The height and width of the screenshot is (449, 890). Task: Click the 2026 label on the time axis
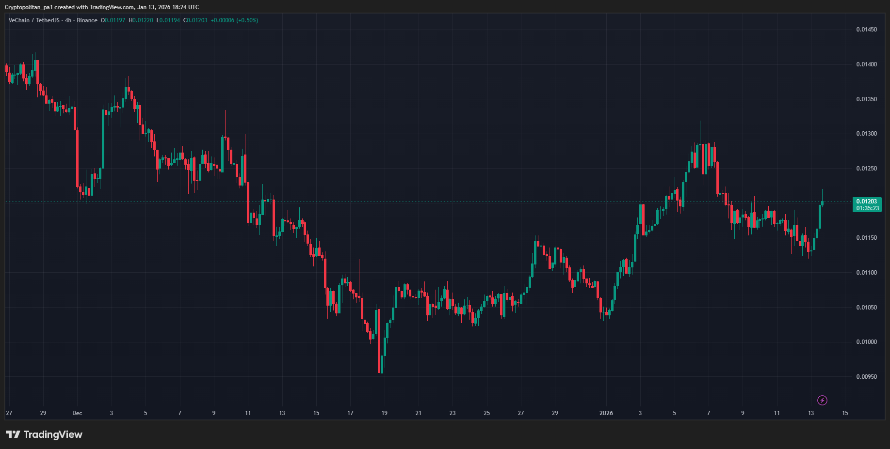[606, 413]
